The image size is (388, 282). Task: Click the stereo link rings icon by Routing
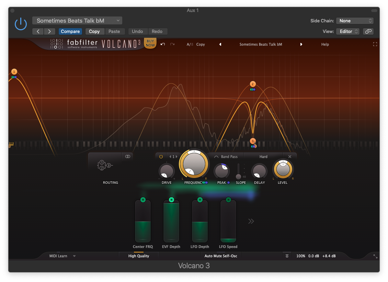tap(128, 157)
